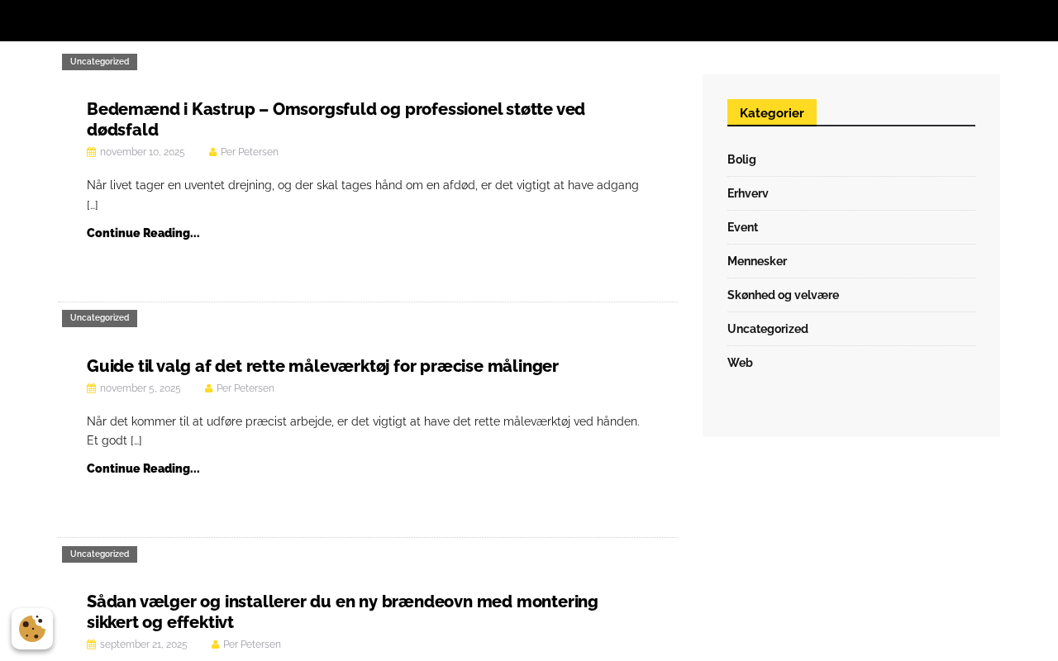Viewport: 1058px width, 661px height.
Task: Open Skønhed og velvære category
Action: pos(783,295)
